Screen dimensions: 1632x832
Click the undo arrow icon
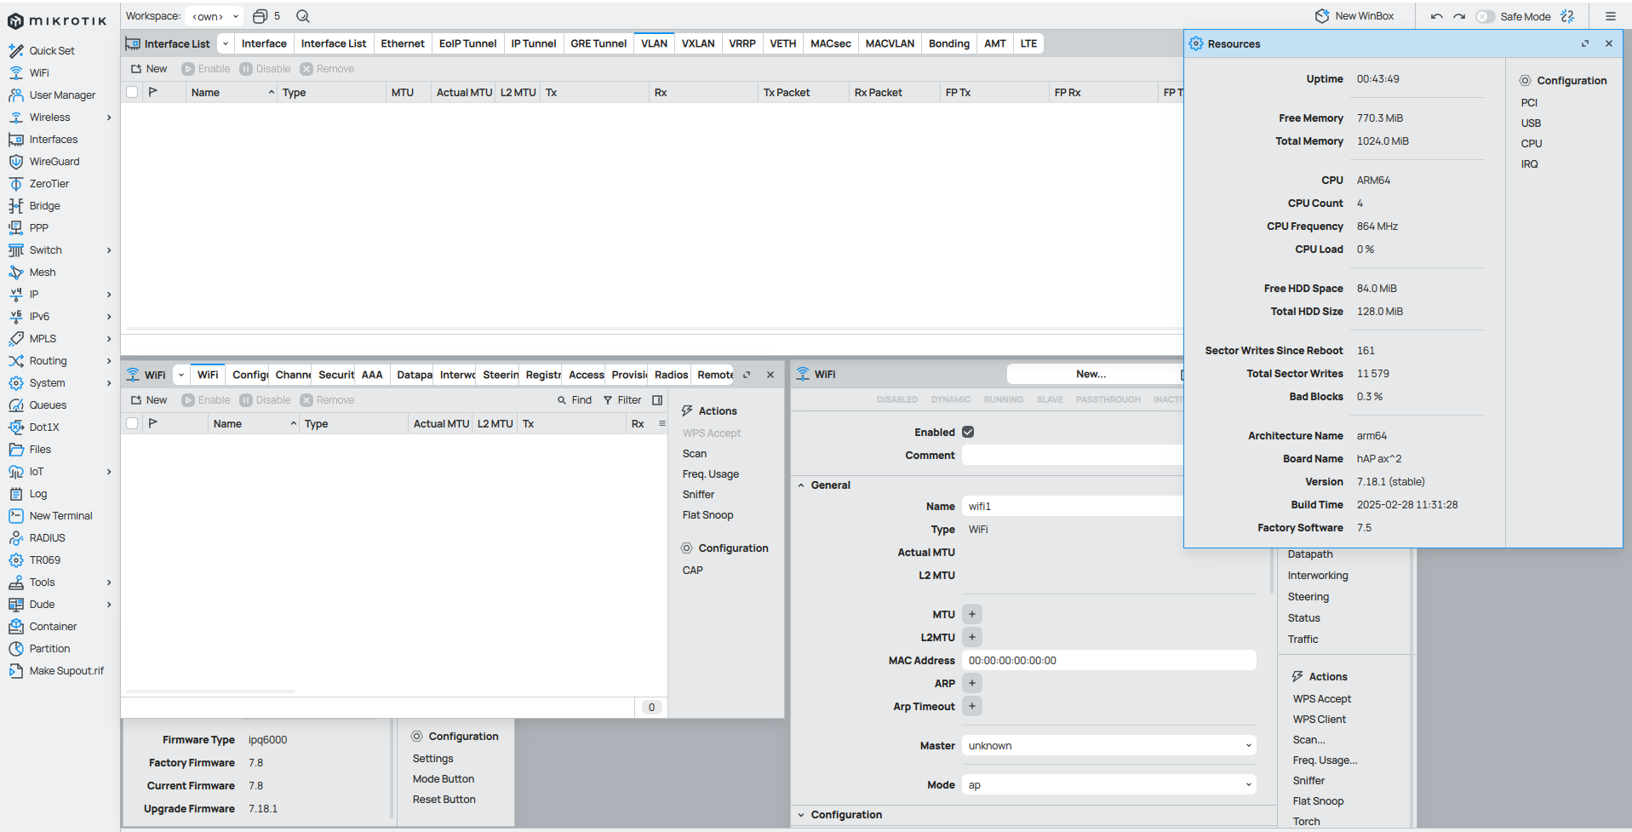point(1437,16)
